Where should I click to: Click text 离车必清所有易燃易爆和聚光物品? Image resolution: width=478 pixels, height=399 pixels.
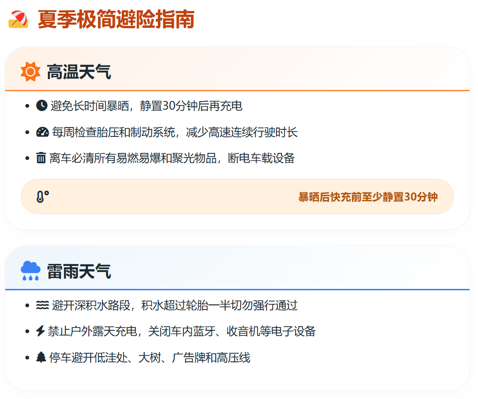click(x=133, y=158)
